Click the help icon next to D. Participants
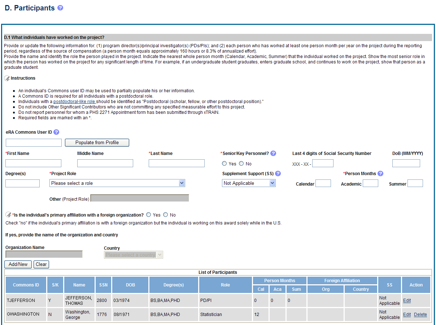 click(60, 8)
